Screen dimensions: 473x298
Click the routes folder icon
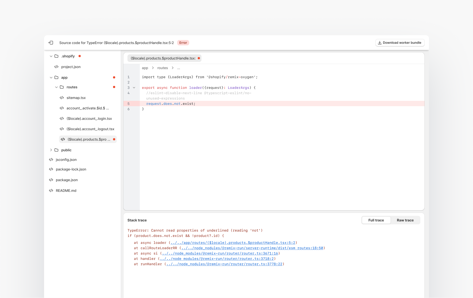pos(62,87)
